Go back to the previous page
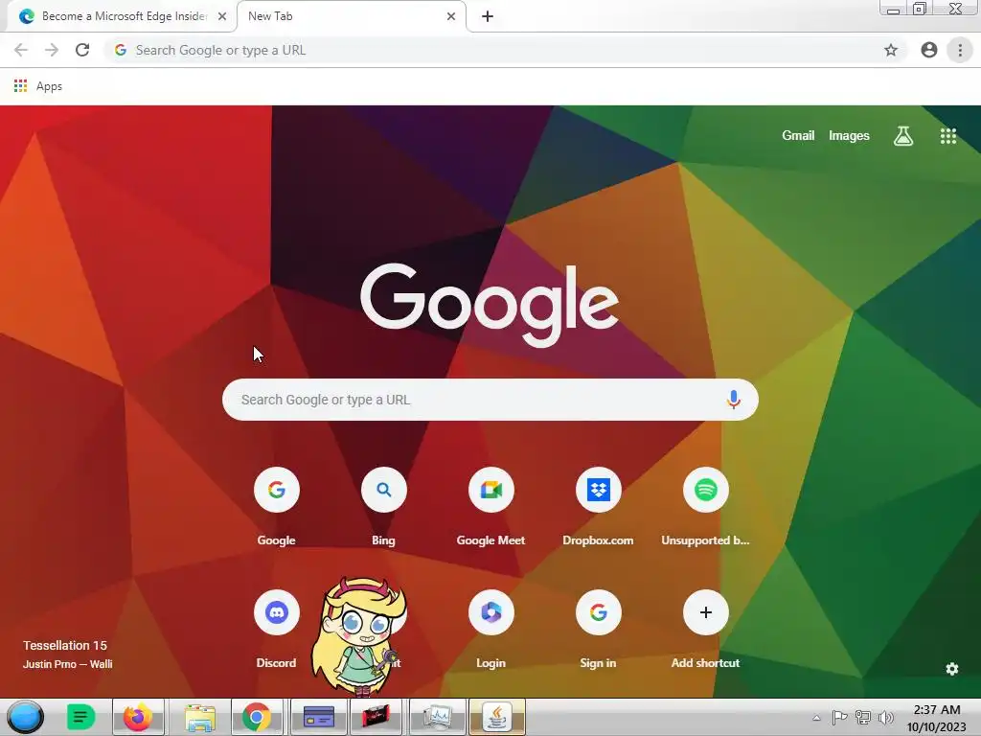 (x=21, y=50)
